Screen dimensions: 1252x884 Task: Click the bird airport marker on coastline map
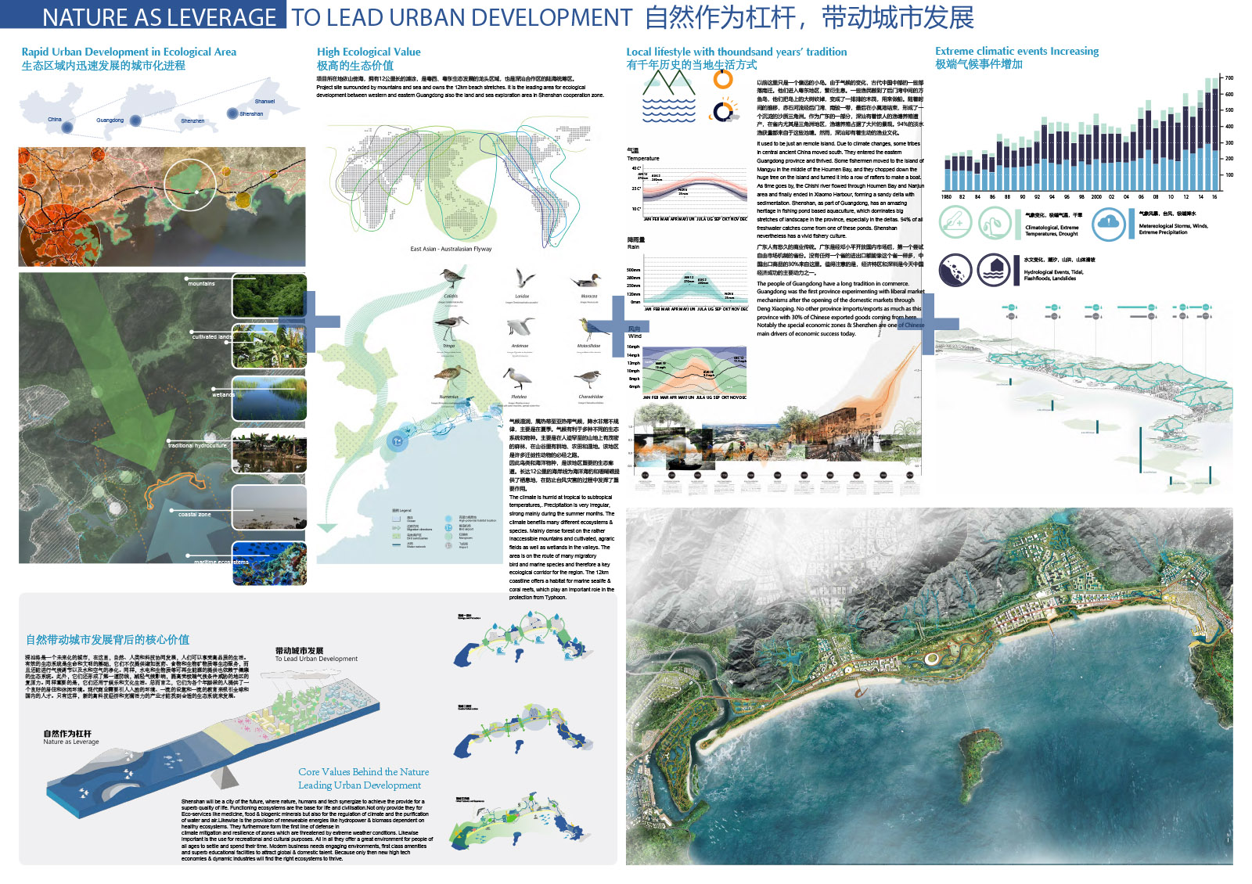coord(398,441)
